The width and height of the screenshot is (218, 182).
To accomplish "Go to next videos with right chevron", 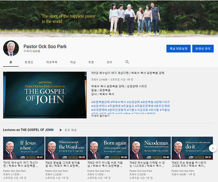I will tap(213, 148).
